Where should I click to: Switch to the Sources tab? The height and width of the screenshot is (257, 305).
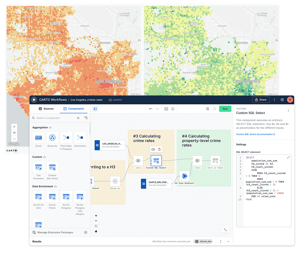(x=46, y=109)
